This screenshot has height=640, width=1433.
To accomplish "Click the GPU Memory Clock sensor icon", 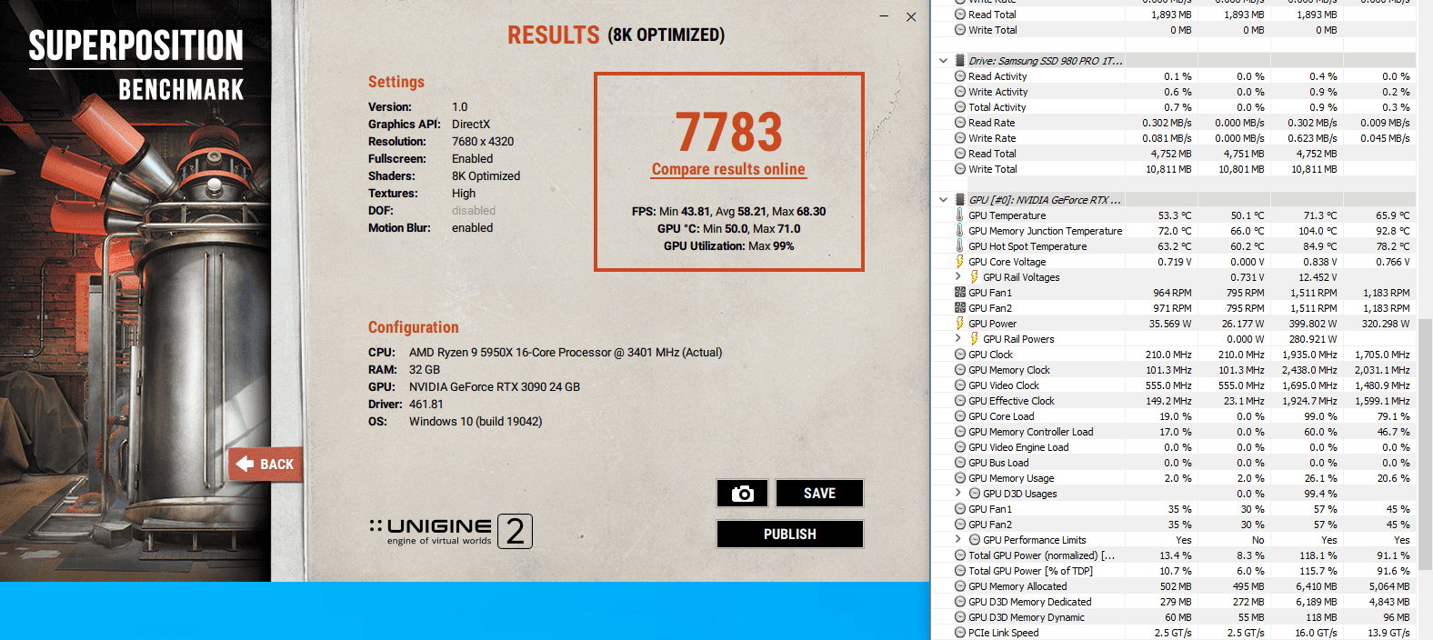I will [x=960, y=370].
